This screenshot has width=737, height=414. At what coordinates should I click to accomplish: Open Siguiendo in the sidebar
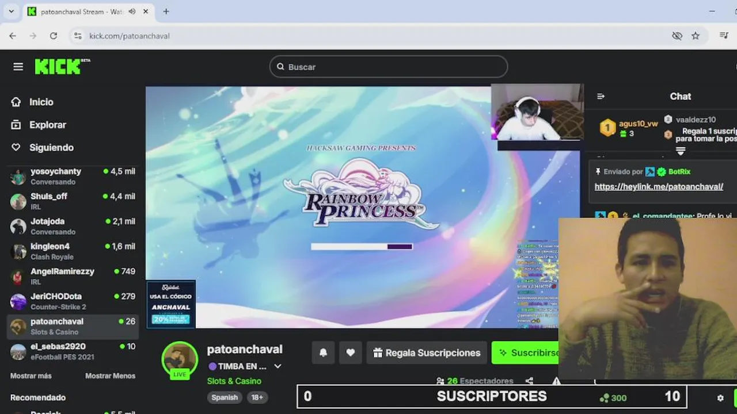pos(42,148)
